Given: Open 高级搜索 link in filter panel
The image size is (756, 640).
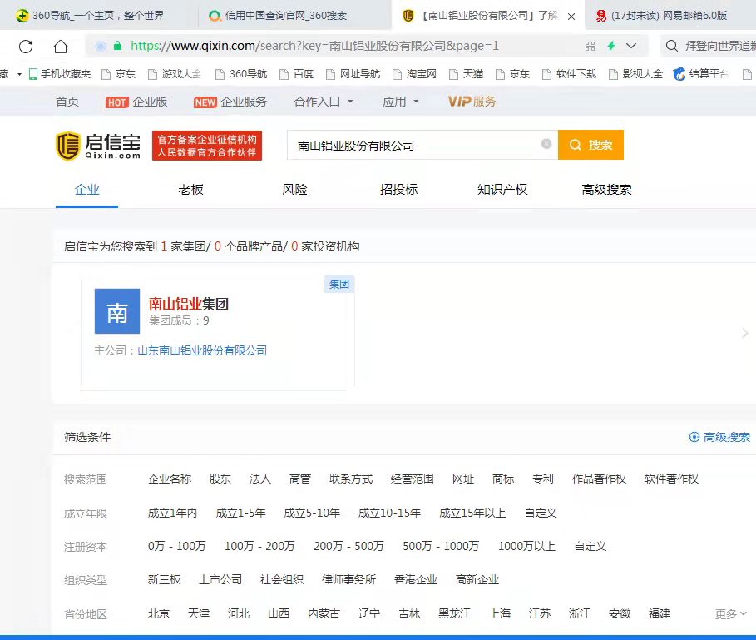Looking at the screenshot, I should pyautogui.click(x=720, y=437).
